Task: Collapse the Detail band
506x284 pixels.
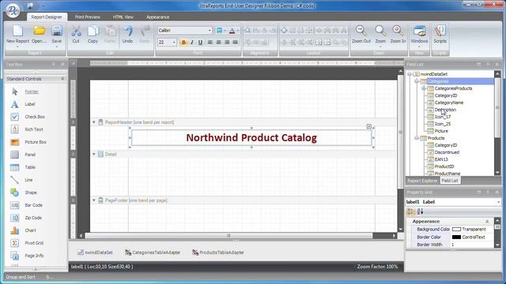Action: point(94,155)
